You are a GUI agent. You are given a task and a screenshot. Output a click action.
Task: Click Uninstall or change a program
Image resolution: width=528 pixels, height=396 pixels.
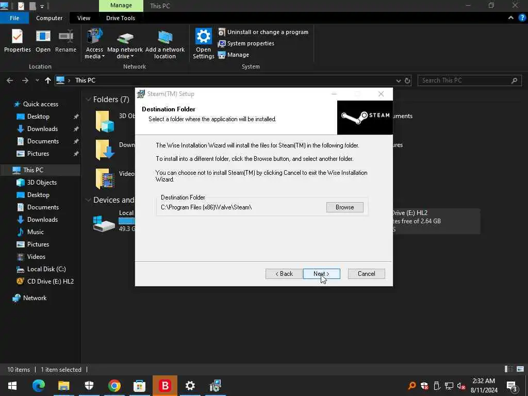[x=263, y=32]
